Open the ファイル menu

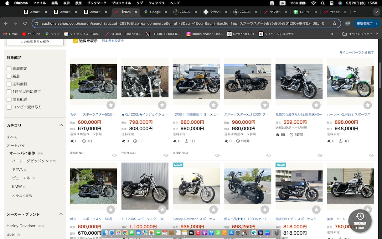[x=39, y=3]
